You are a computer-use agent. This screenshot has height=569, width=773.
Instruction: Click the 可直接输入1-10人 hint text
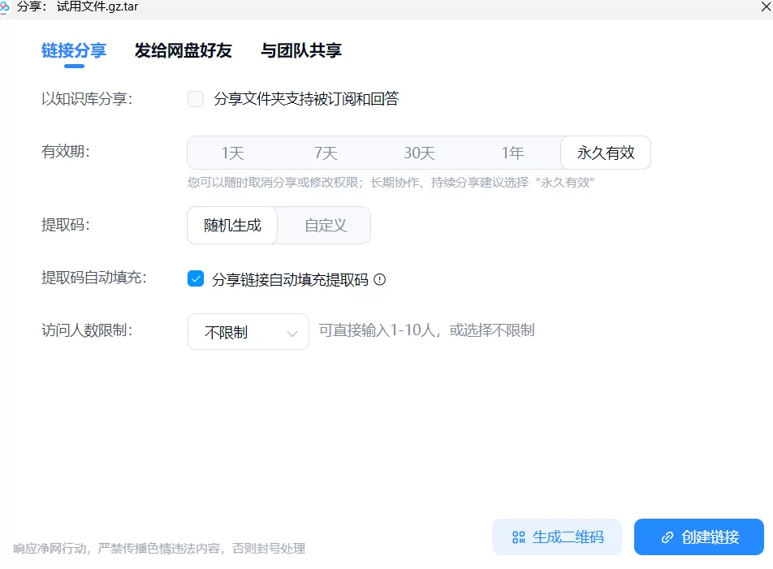click(x=426, y=330)
